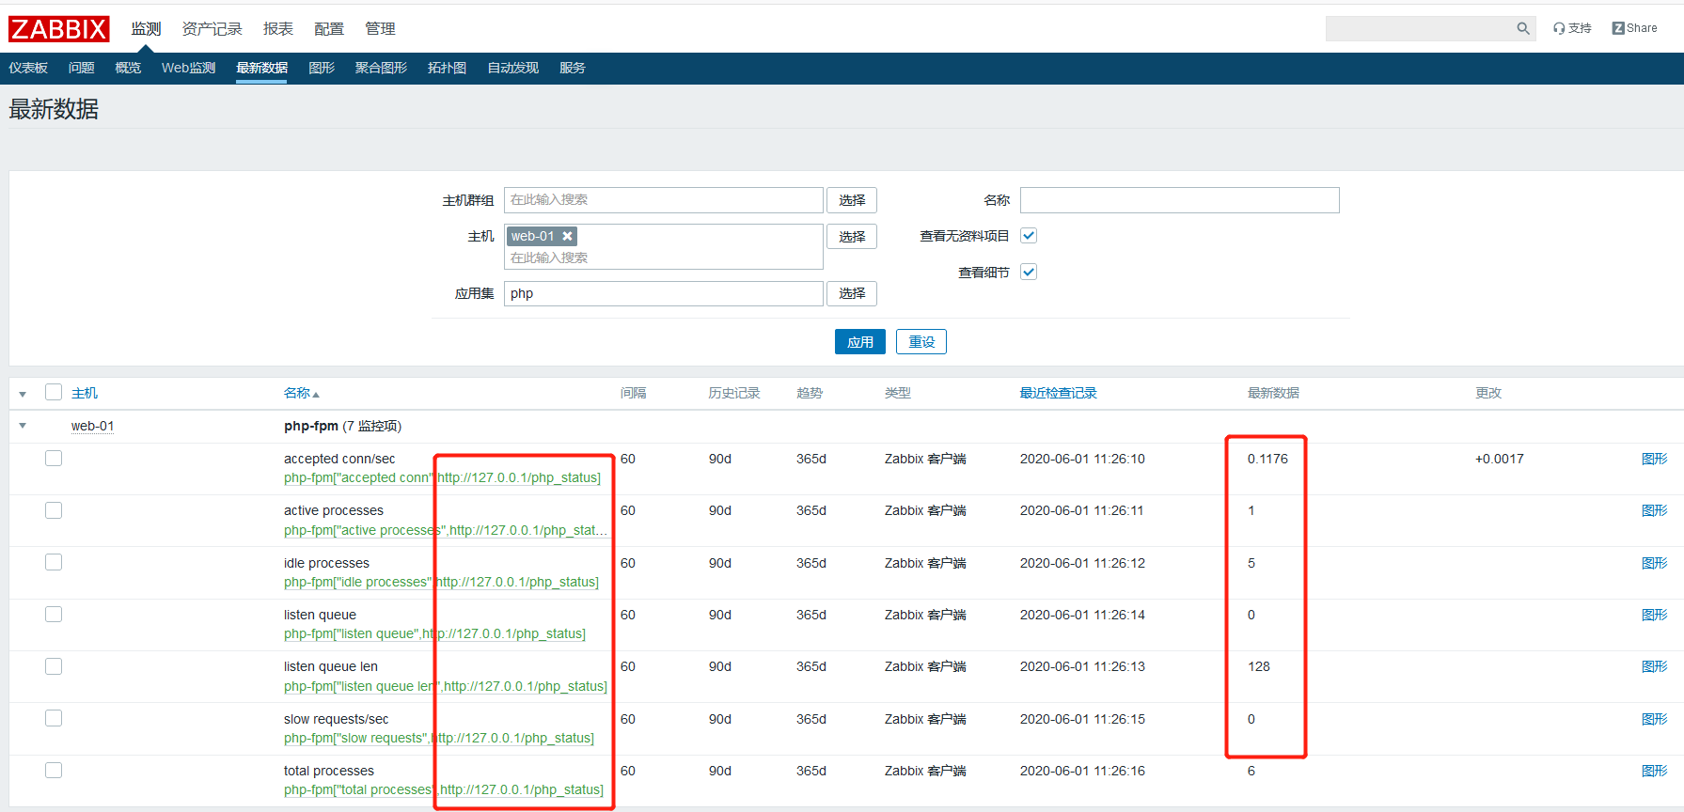Open 图形 link for total processes

tap(1655, 771)
